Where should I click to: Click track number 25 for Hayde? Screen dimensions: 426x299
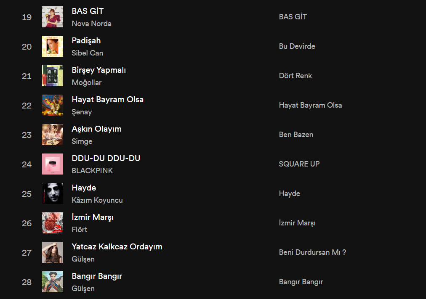27,194
